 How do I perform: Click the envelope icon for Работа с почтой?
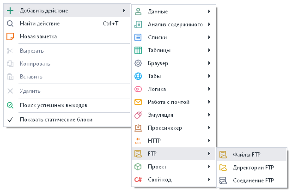click(x=138, y=102)
